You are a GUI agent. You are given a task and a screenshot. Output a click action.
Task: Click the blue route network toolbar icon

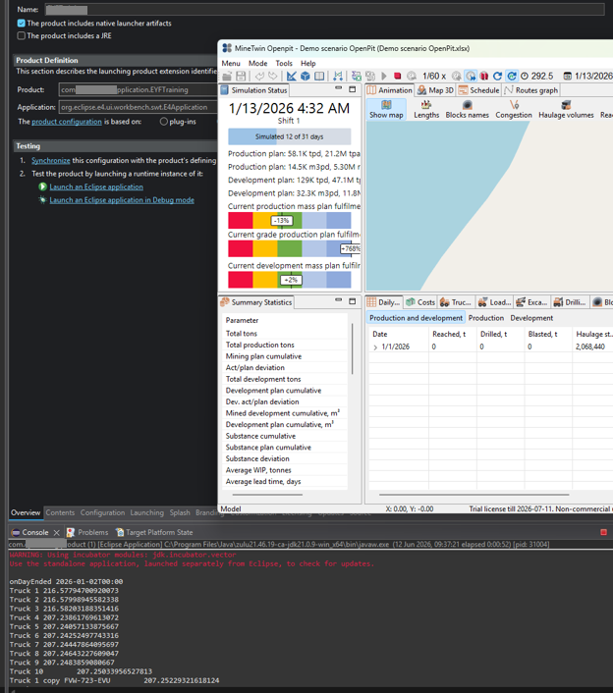pos(338,76)
